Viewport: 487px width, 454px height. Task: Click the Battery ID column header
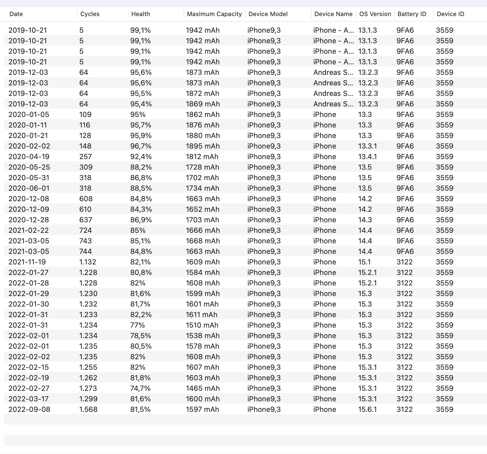click(412, 14)
